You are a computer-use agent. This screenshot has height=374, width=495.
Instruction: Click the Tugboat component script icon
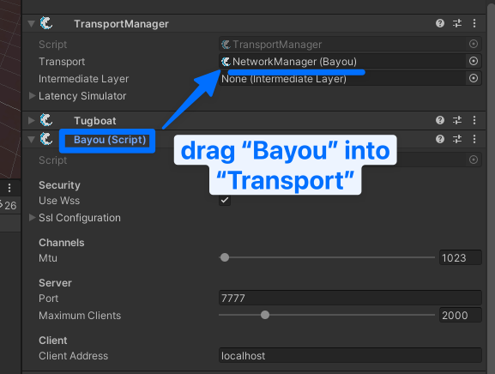pos(46,120)
